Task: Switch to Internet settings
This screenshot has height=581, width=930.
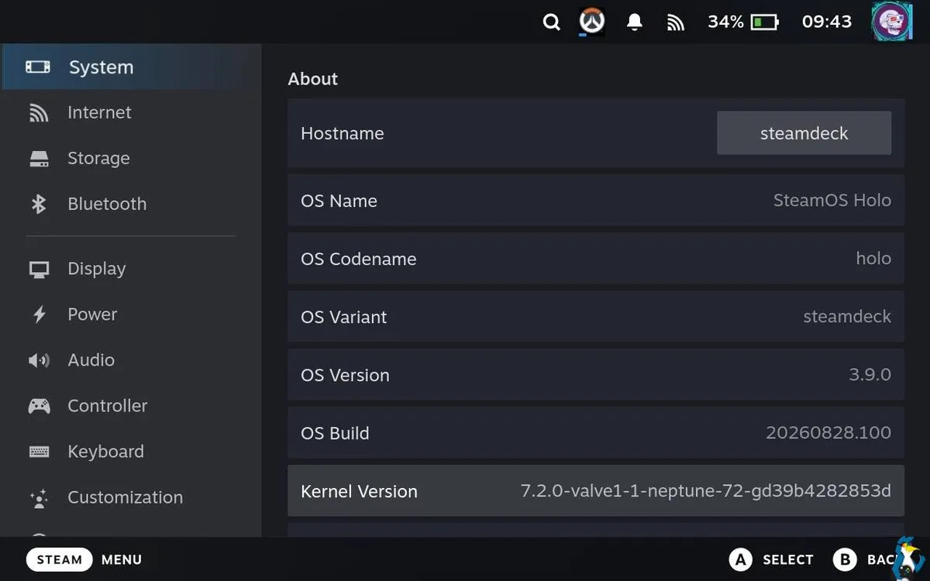Action: 131,113
